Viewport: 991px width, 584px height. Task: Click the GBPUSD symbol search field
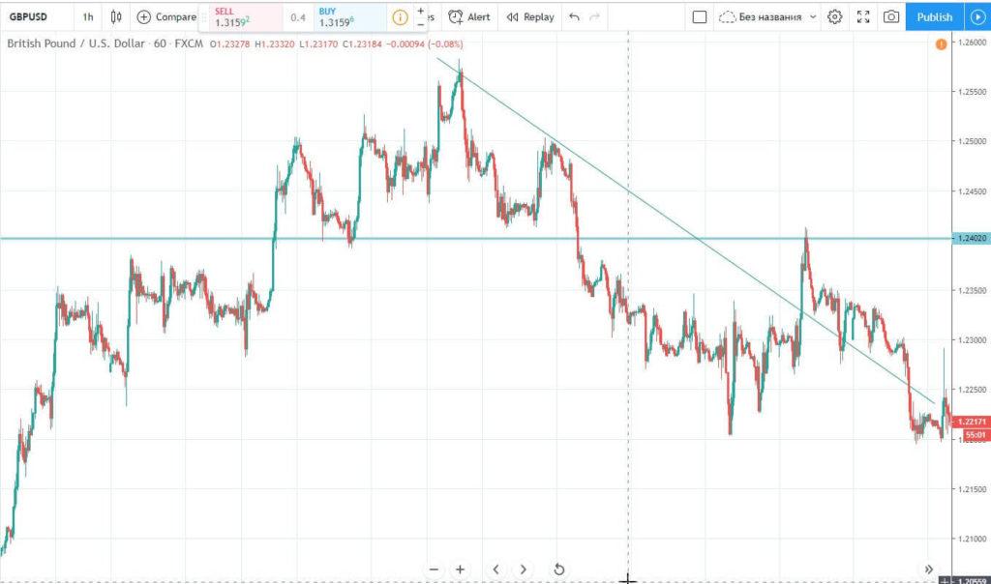pos(35,16)
